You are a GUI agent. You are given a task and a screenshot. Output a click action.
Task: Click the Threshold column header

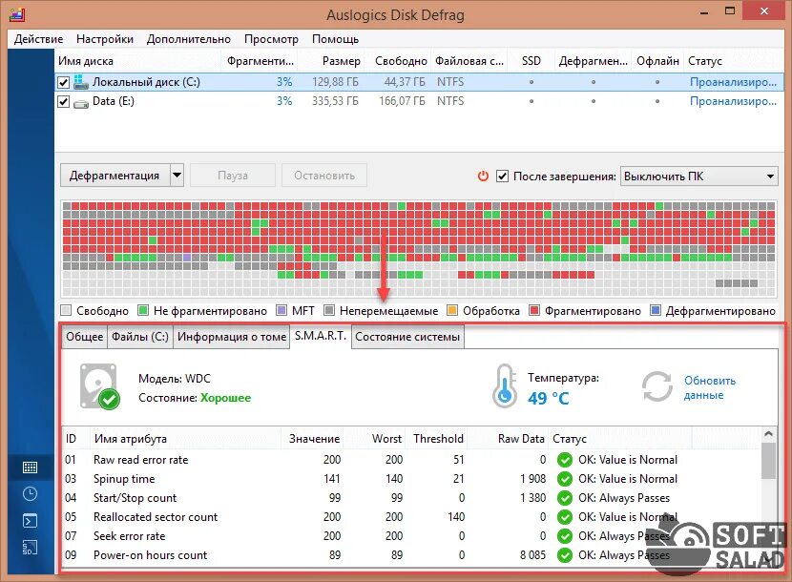(x=438, y=439)
